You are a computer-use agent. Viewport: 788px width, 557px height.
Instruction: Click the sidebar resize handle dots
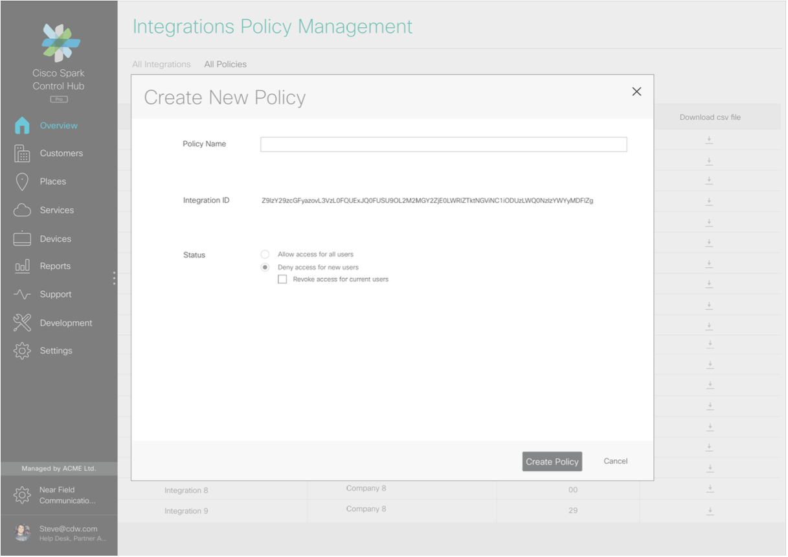pos(115,278)
